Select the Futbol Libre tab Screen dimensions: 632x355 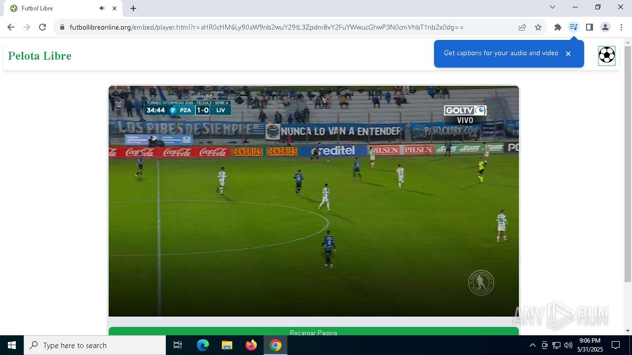point(64,8)
